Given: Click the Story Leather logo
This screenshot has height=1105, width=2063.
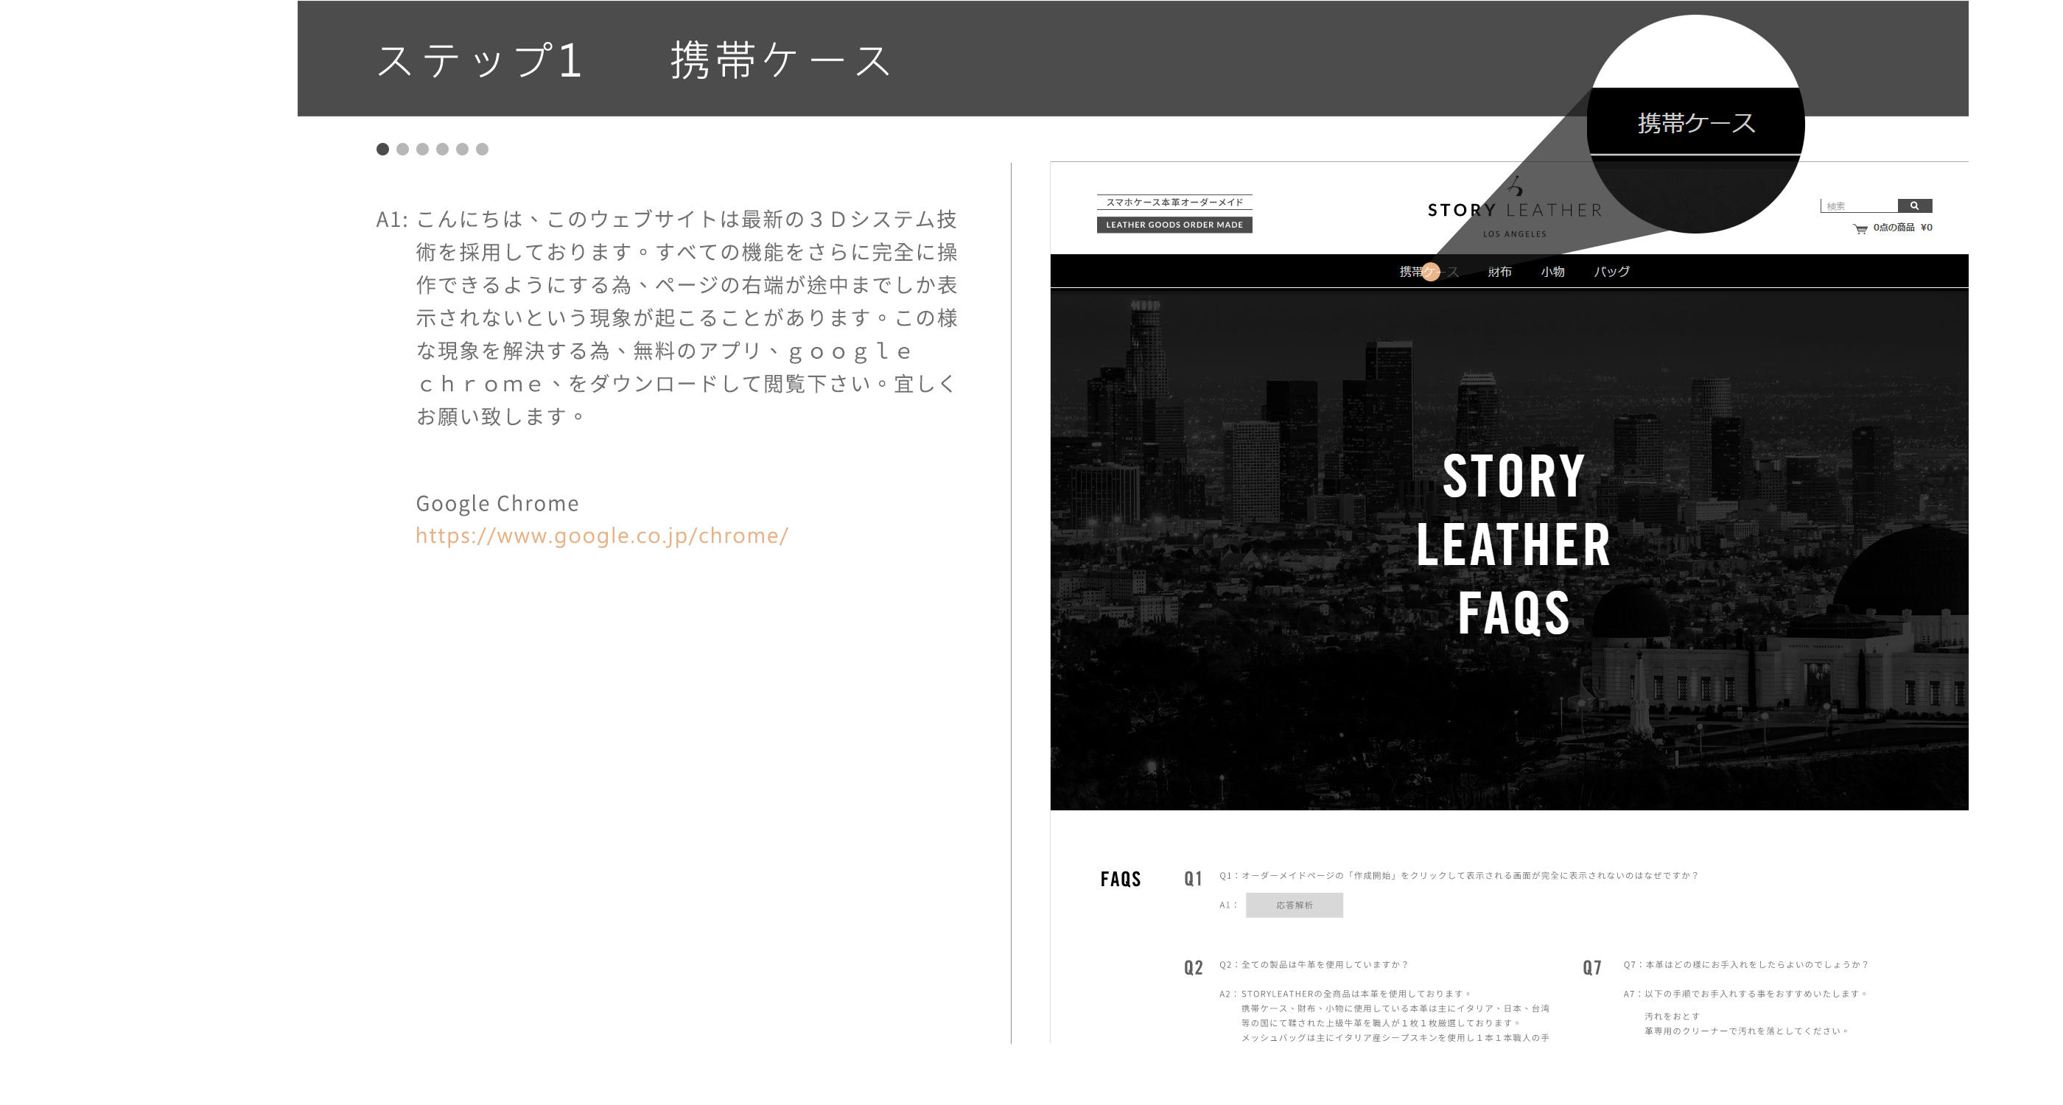Looking at the screenshot, I should pyautogui.click(x=1514, y=210).
